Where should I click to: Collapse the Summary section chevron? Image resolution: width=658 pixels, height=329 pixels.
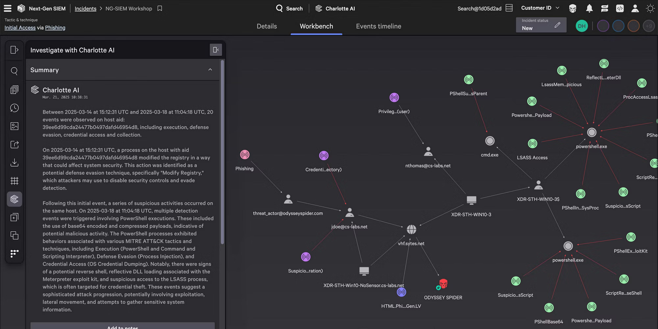(x=210, y=70)
